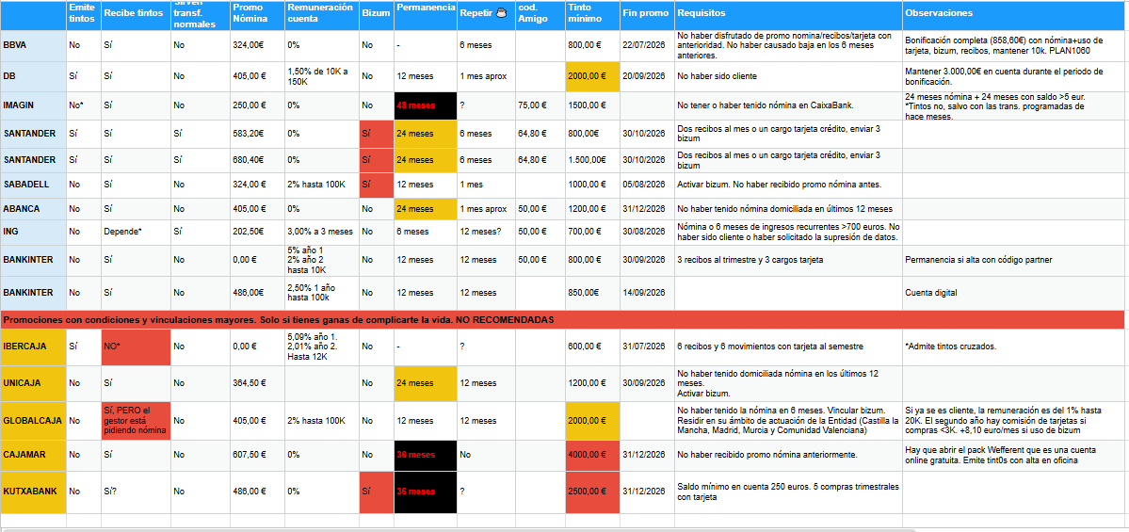Click the 'cod. Amigo' column header
The image size is (1129, 532).
tap(540, 14)
